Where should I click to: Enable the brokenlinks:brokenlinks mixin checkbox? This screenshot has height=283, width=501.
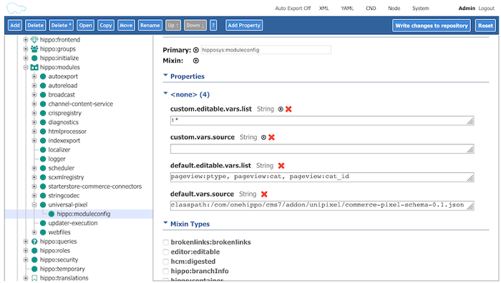[x=165, y=242]
